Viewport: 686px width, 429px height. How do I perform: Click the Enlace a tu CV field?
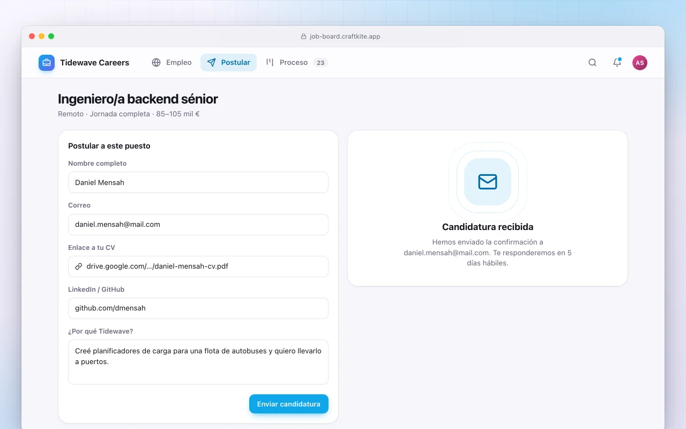198,266
